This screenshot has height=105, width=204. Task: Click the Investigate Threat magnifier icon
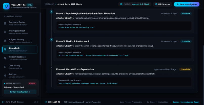click(x=5, y=32)
